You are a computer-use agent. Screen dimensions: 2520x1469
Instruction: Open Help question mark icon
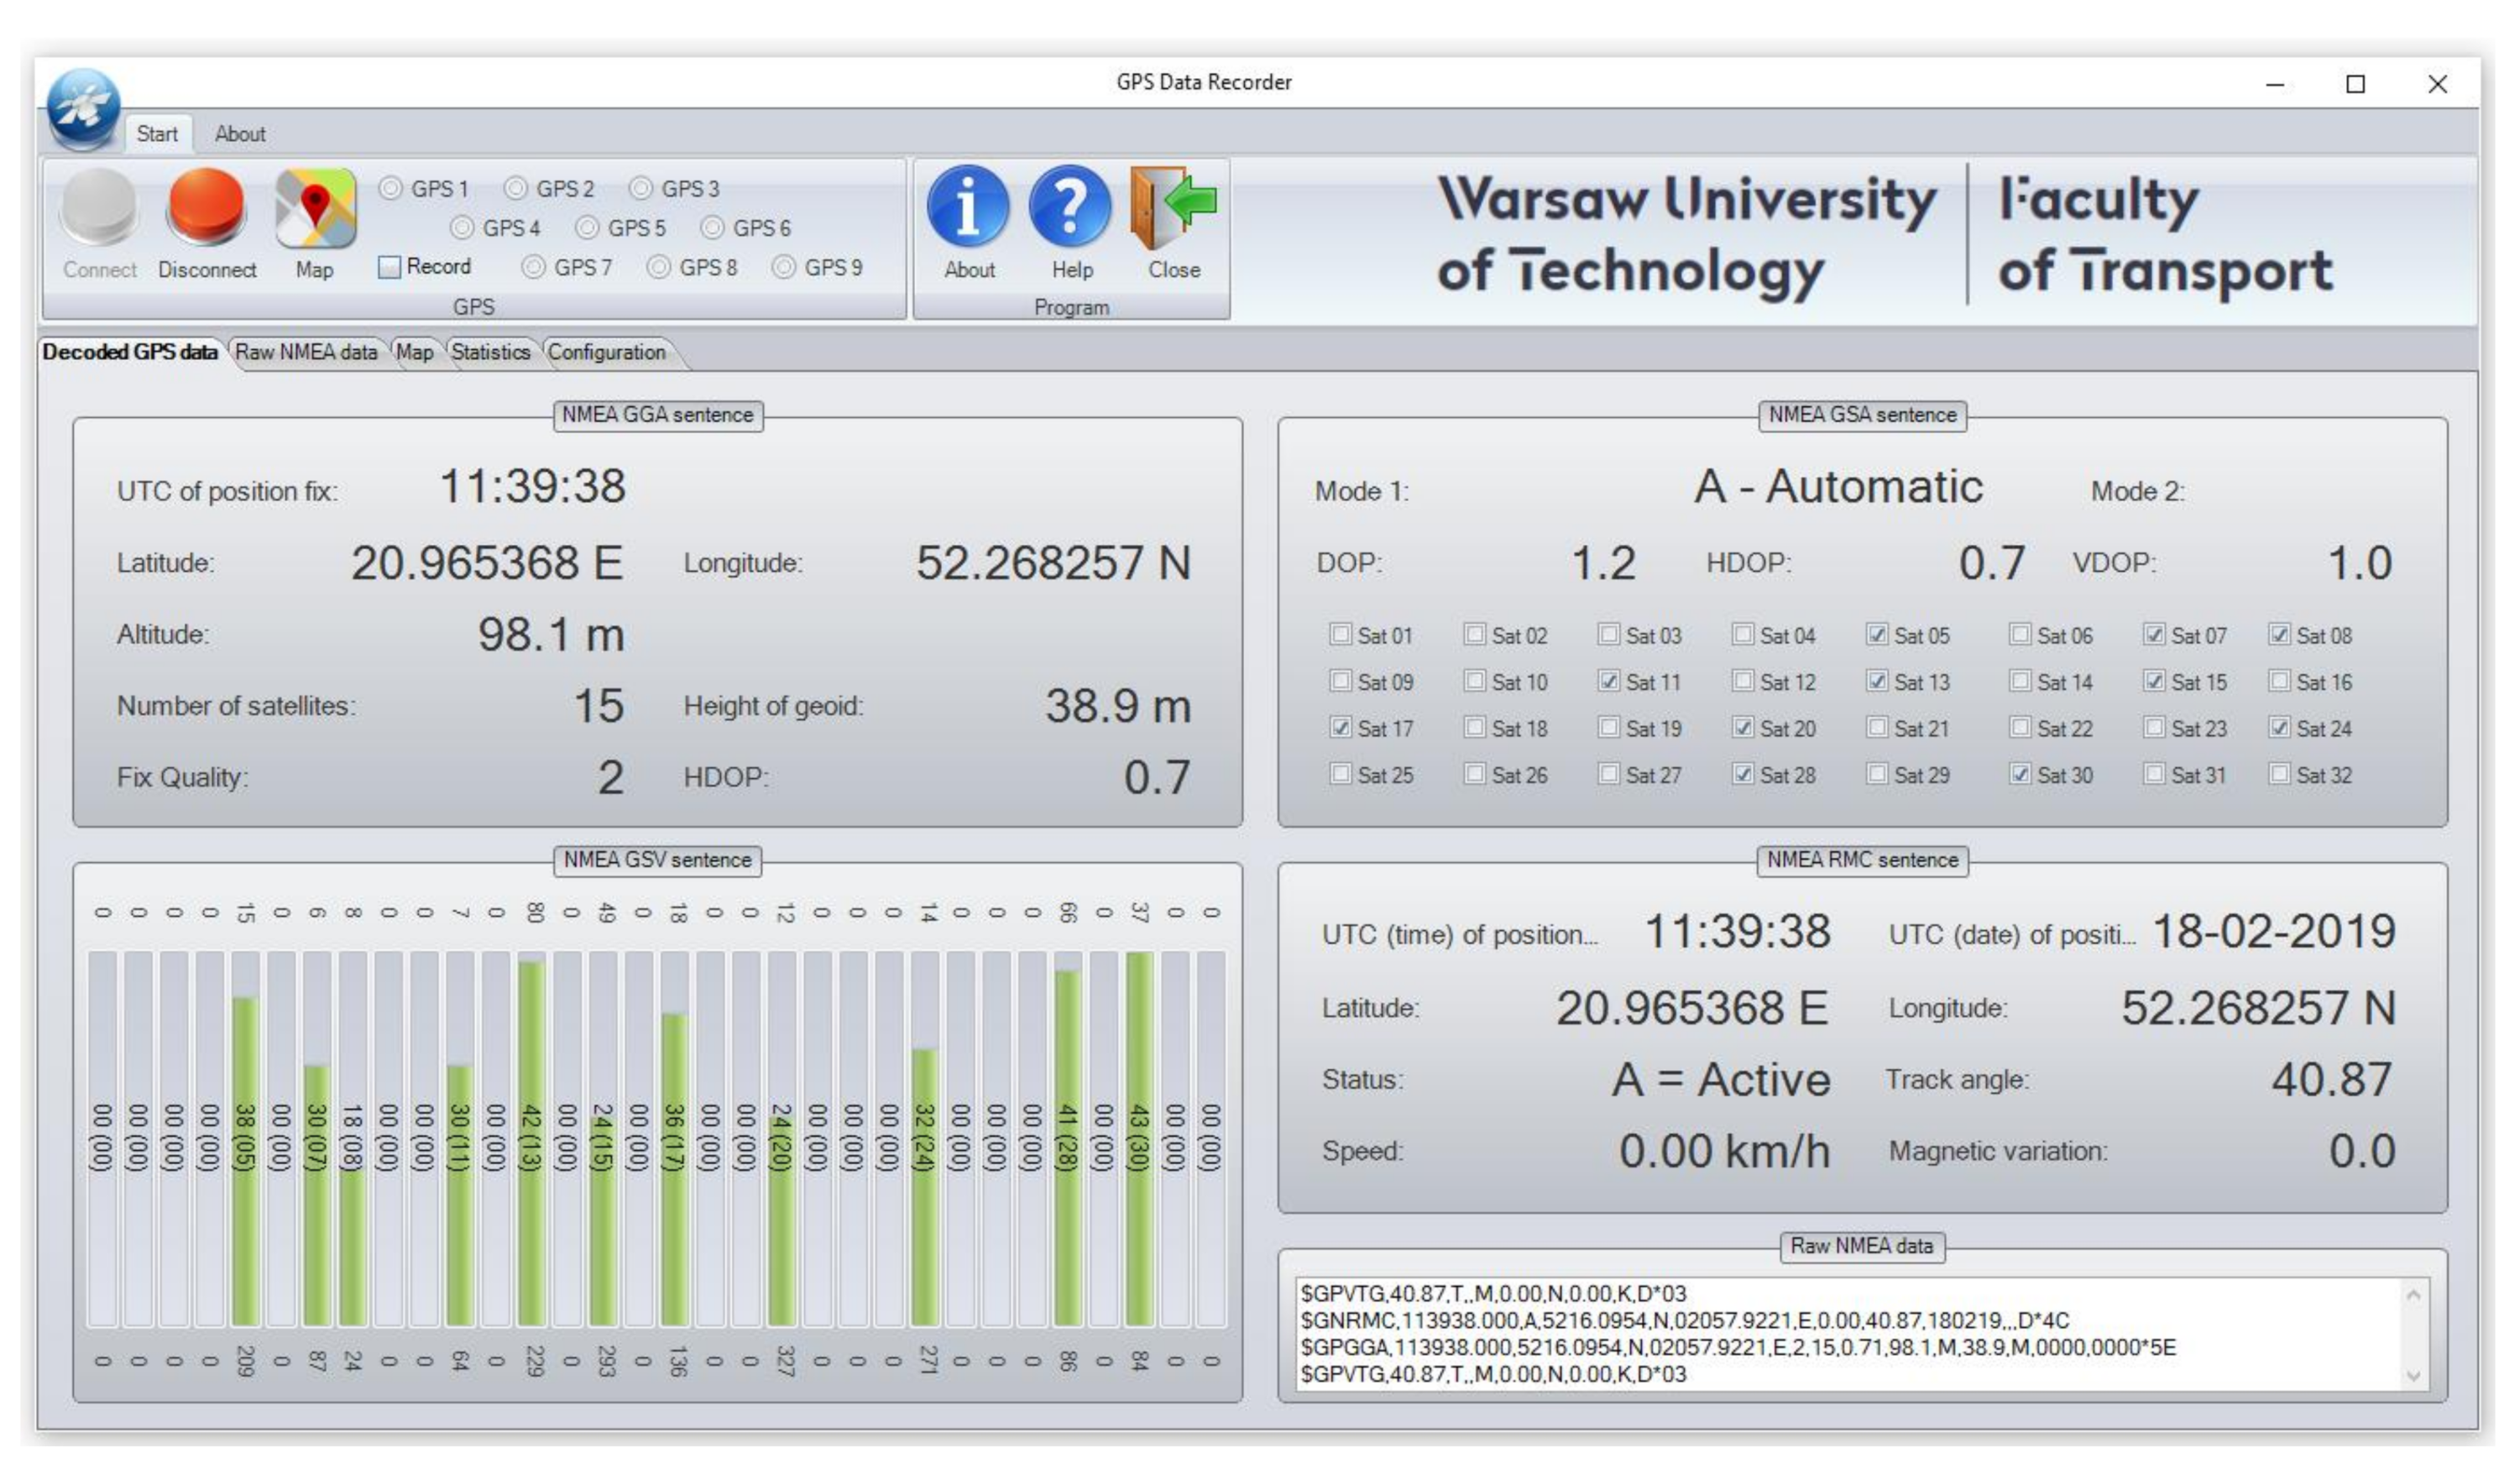1071,207
